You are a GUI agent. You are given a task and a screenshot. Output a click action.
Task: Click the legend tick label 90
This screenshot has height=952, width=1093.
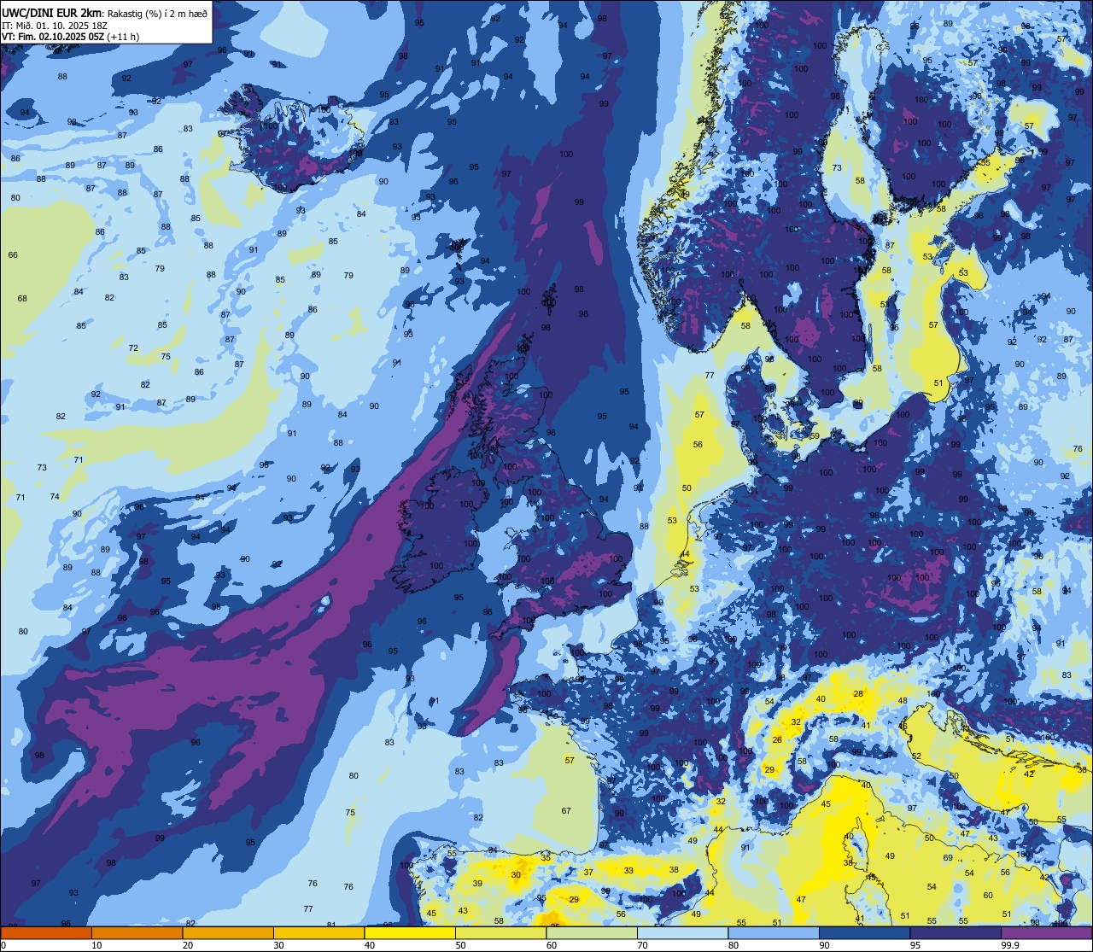[x=824, y=945]
